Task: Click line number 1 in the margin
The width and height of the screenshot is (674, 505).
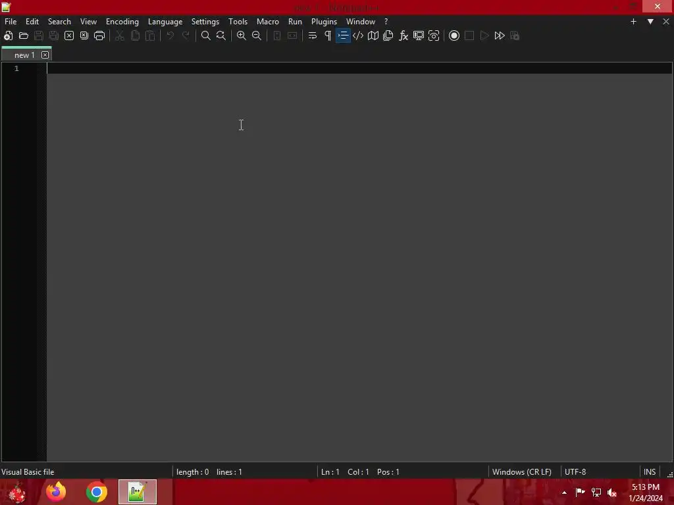Action: pyautogui.click(x=16, y=68)
